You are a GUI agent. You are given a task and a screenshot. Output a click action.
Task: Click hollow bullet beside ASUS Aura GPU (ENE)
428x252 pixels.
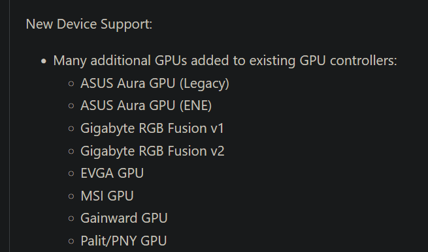tap(71, 106)
